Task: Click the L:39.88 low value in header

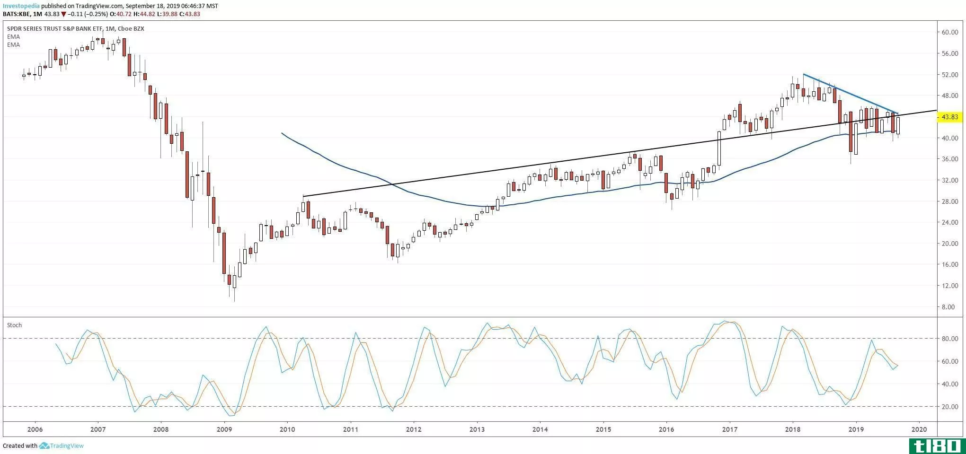Action: pos(167,14)
